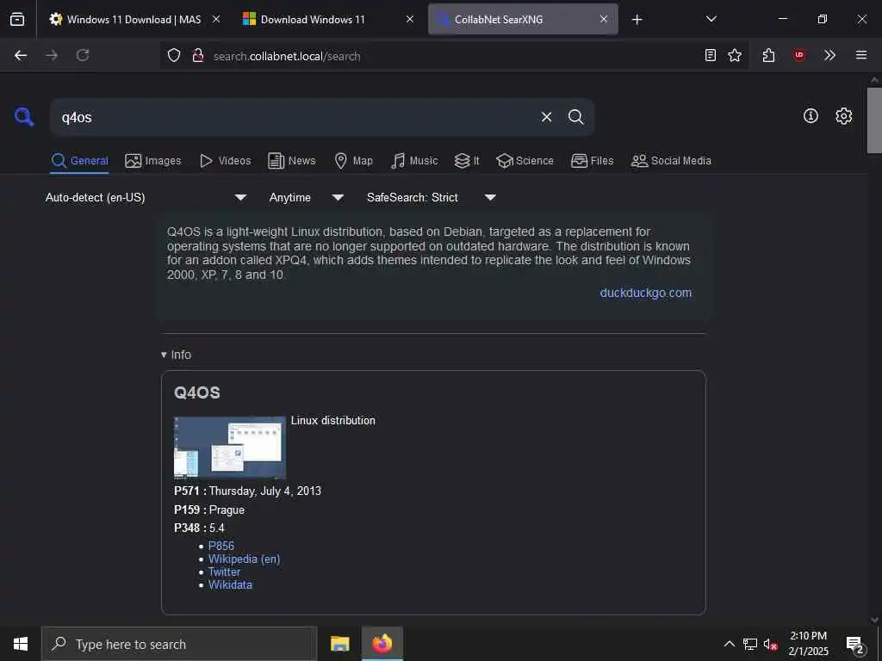
Task: Switch to the Files category
Action: click(x=592, y=161)
